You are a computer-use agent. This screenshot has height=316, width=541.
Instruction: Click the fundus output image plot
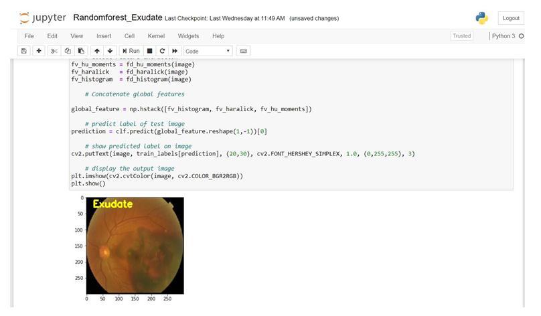pyautogui.click(x=135, y=246)
